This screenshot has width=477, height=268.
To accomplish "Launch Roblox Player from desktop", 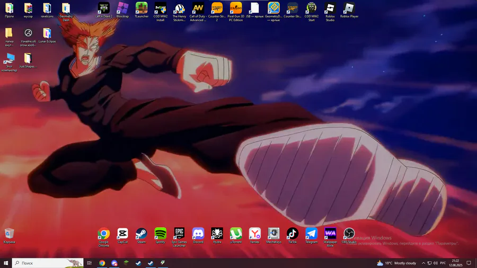I will coord(349,10).
